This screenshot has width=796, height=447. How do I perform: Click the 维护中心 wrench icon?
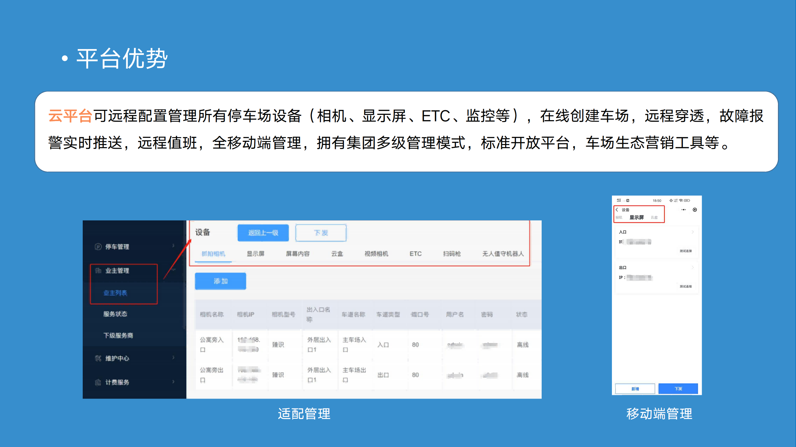[x=98, y=358]
